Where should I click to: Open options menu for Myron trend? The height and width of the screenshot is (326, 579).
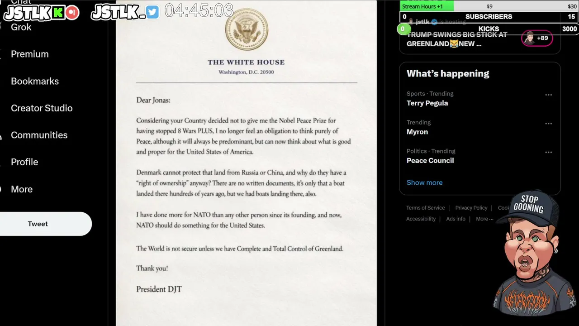(548, 124)
